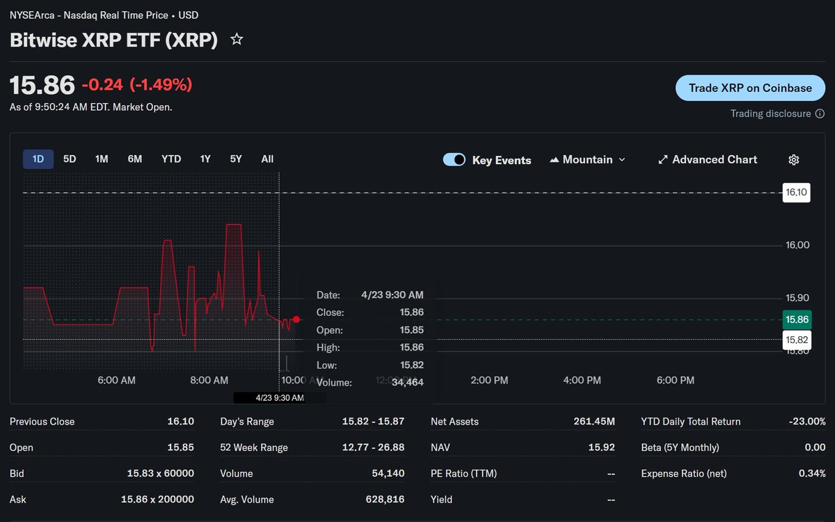This screenshot has width=835, height=522.
Task: Select the YTD chart range tab
Action: click(x=170, y=159)
